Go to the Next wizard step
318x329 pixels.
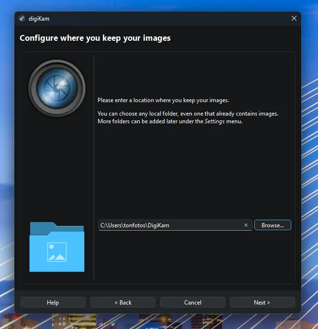point(263,302)
